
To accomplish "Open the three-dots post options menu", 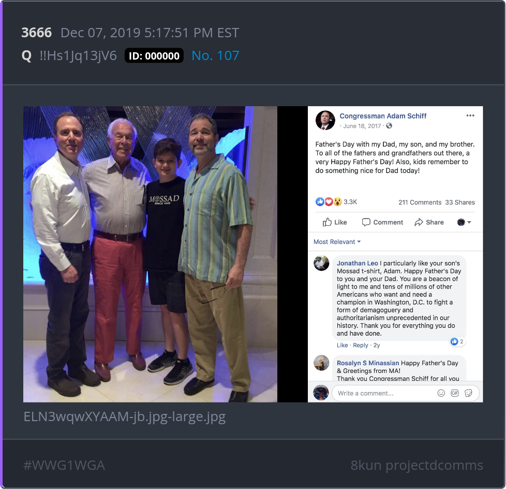I will [470, 116].
